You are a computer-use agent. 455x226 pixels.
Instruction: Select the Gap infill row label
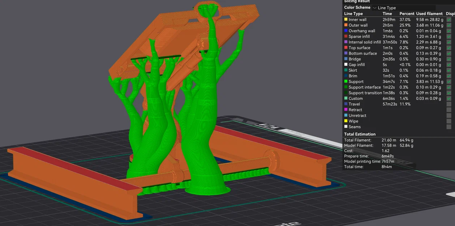pos(357,65)
